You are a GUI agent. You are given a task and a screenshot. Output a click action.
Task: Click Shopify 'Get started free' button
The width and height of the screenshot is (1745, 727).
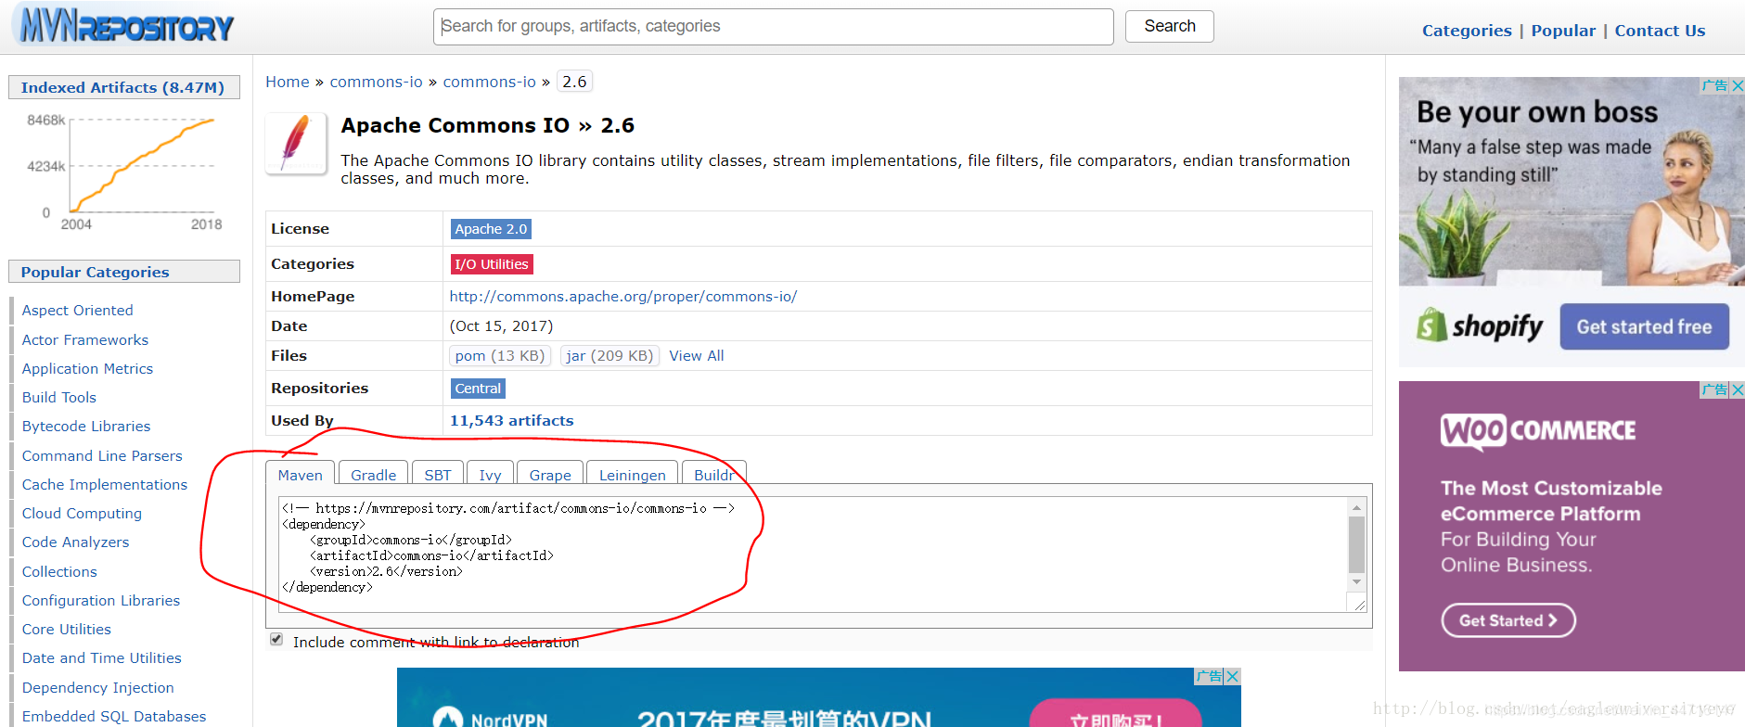tap(1644, 326)
